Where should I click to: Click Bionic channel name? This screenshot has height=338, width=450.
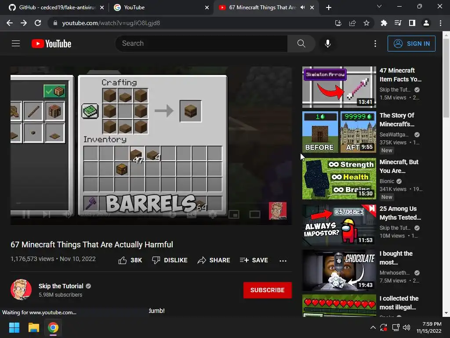(387, 181)
